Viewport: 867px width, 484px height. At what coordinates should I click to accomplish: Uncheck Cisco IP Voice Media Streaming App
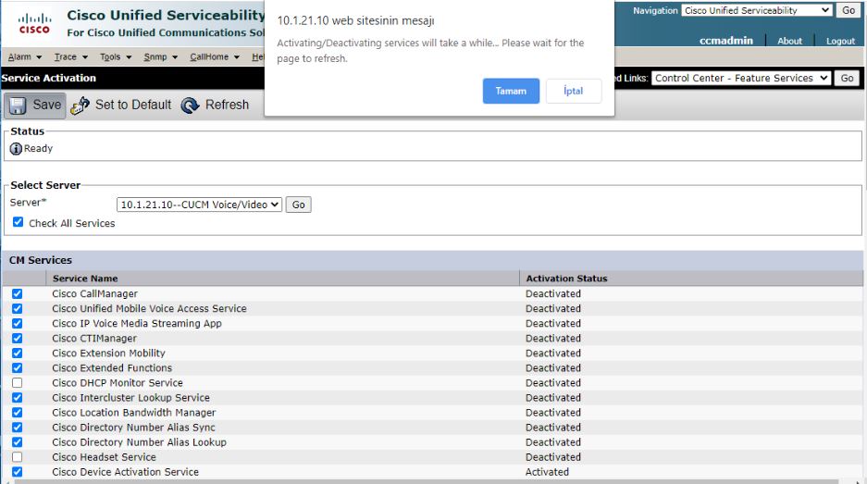click(x=18, y=324)
